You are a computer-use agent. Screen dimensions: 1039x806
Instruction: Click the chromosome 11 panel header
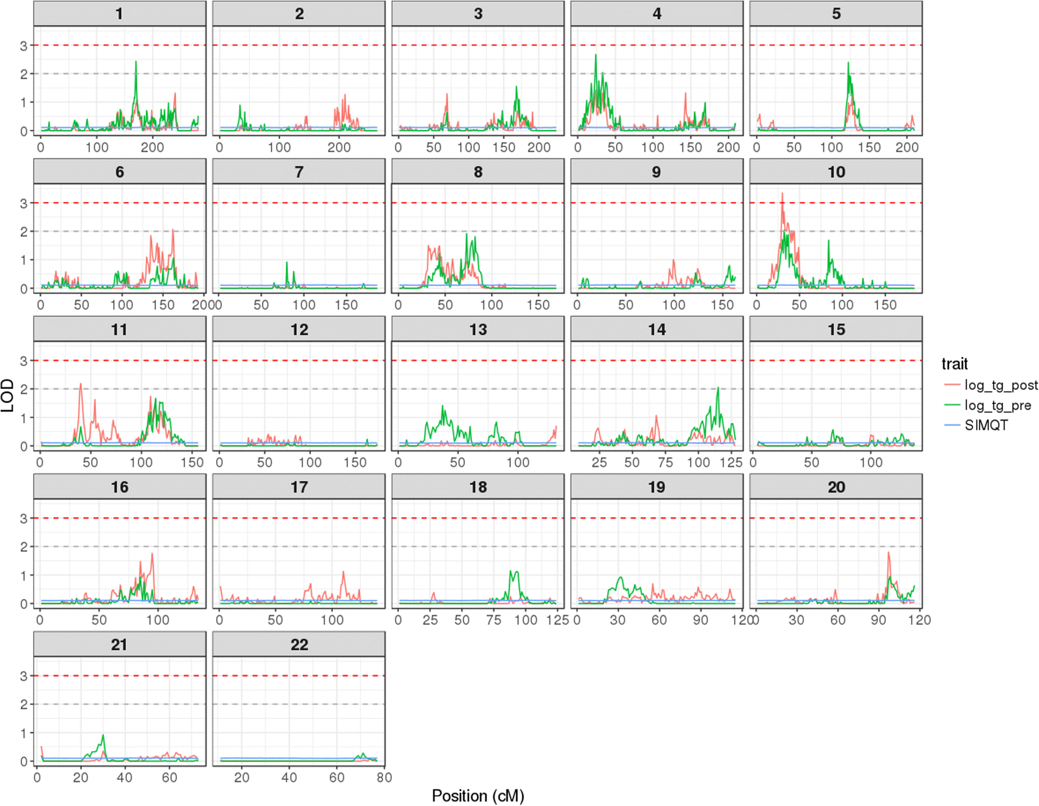coord(120,329)
